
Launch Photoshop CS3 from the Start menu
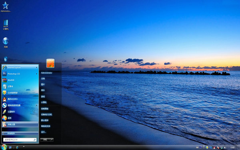[x=20, y=74]
